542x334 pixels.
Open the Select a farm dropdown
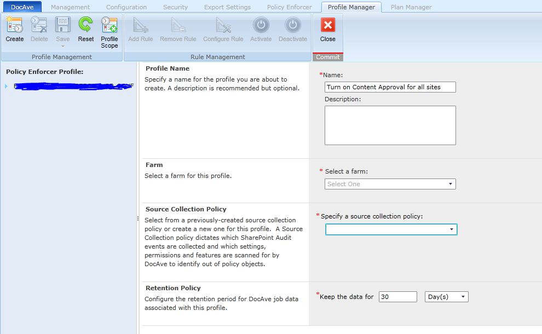click(x=390, y=184)
